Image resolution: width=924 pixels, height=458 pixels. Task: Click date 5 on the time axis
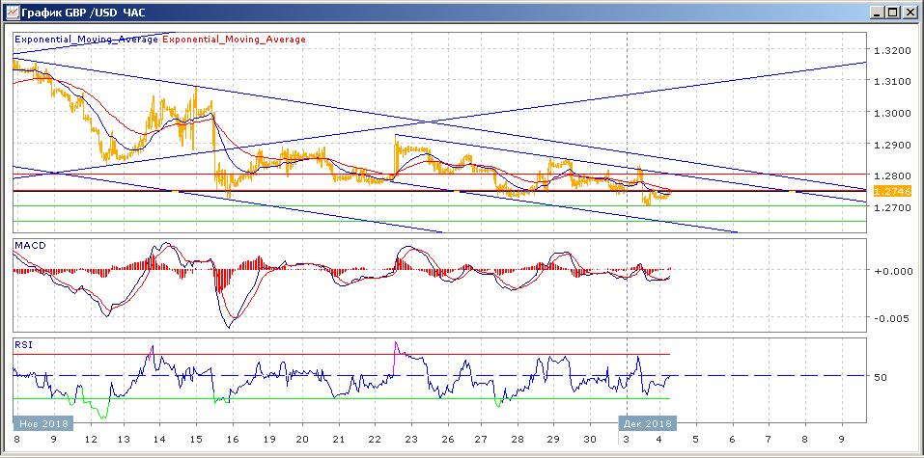click(696, 439)
